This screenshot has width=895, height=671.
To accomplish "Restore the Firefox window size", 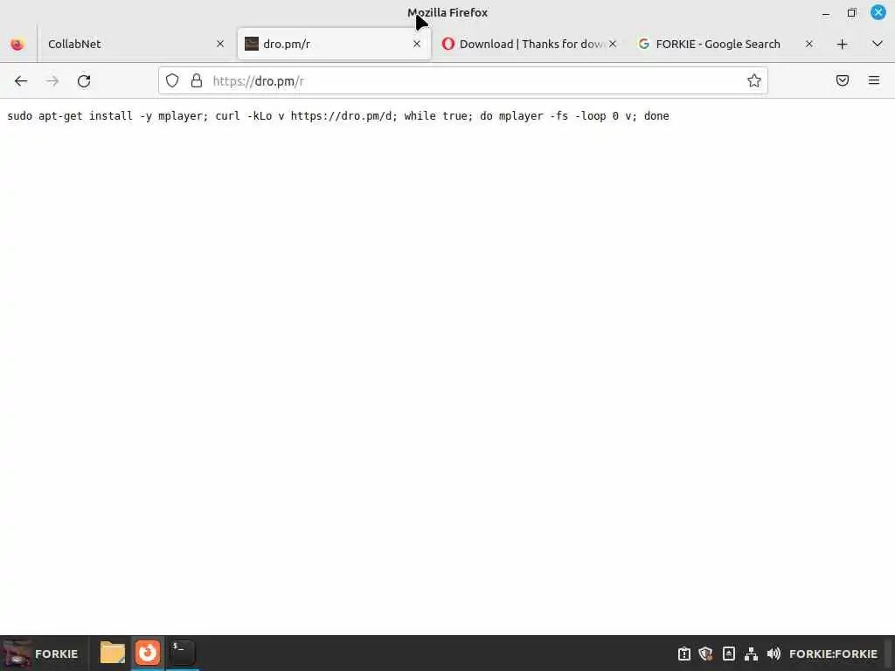I will coord(851,12).
